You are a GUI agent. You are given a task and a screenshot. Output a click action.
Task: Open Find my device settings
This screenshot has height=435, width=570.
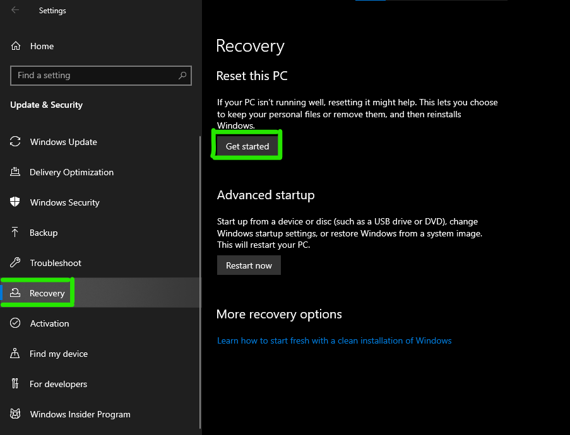pos(101,353)
